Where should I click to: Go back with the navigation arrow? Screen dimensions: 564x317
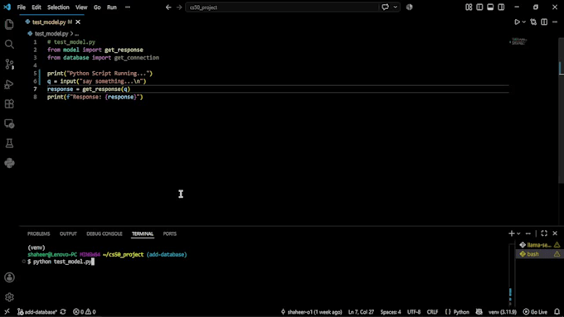click(x=168, y=7)
